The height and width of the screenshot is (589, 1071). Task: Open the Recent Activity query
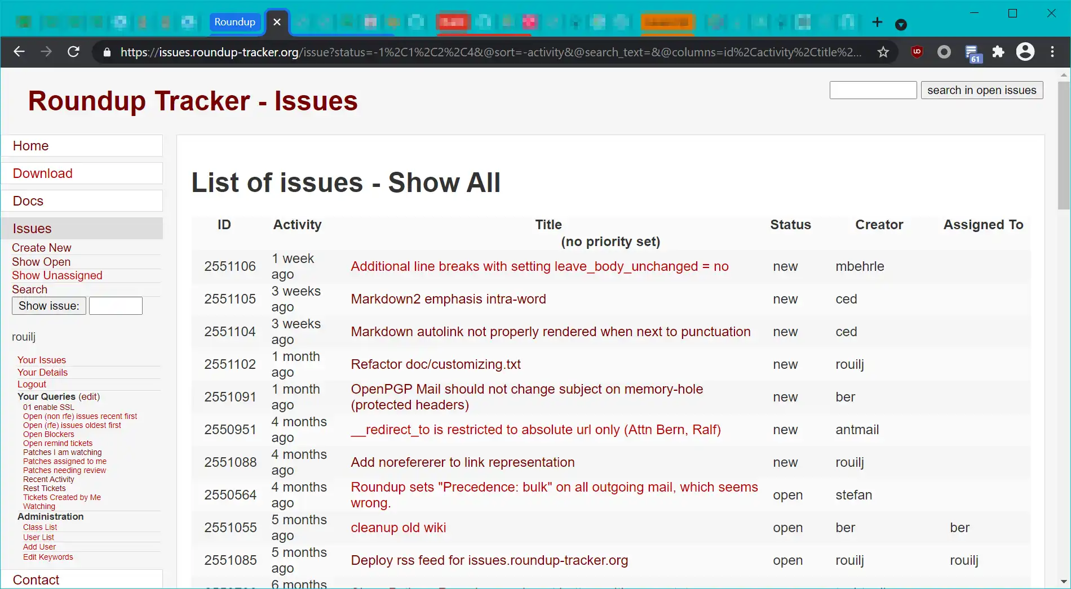(48, 479)
